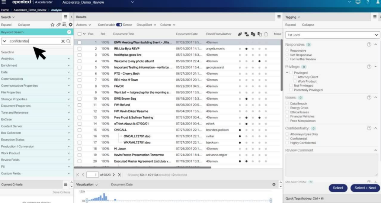This screenshot has width=381, height=203.
Task: Open the Search panel settings gear
Action: click(x=70, y=25)
